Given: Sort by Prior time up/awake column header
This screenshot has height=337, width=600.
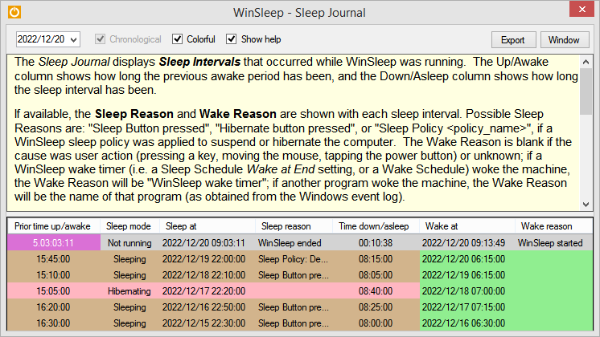Looking at the screenshot, I should pyautogui.click(x=54, y=226).
